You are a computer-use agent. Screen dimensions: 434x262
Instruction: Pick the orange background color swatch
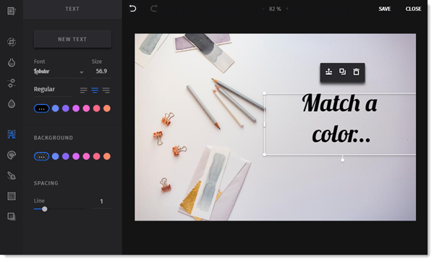(x=107, y=156)
